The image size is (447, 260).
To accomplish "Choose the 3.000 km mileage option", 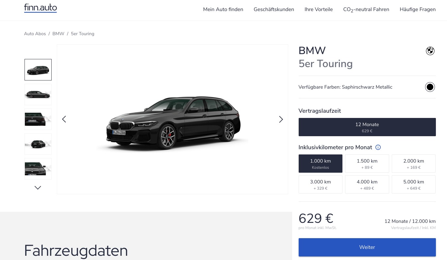I will point(321,184).
